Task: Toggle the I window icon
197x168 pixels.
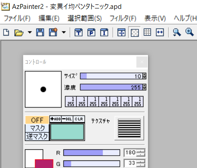Action: tap(104, 32)
